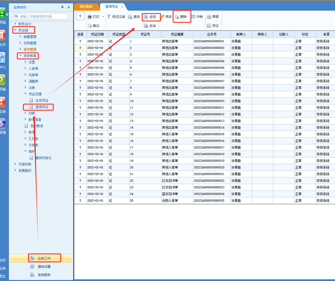
Task: Expand the 库存管理 node
Action: click(x=20, y=49)
